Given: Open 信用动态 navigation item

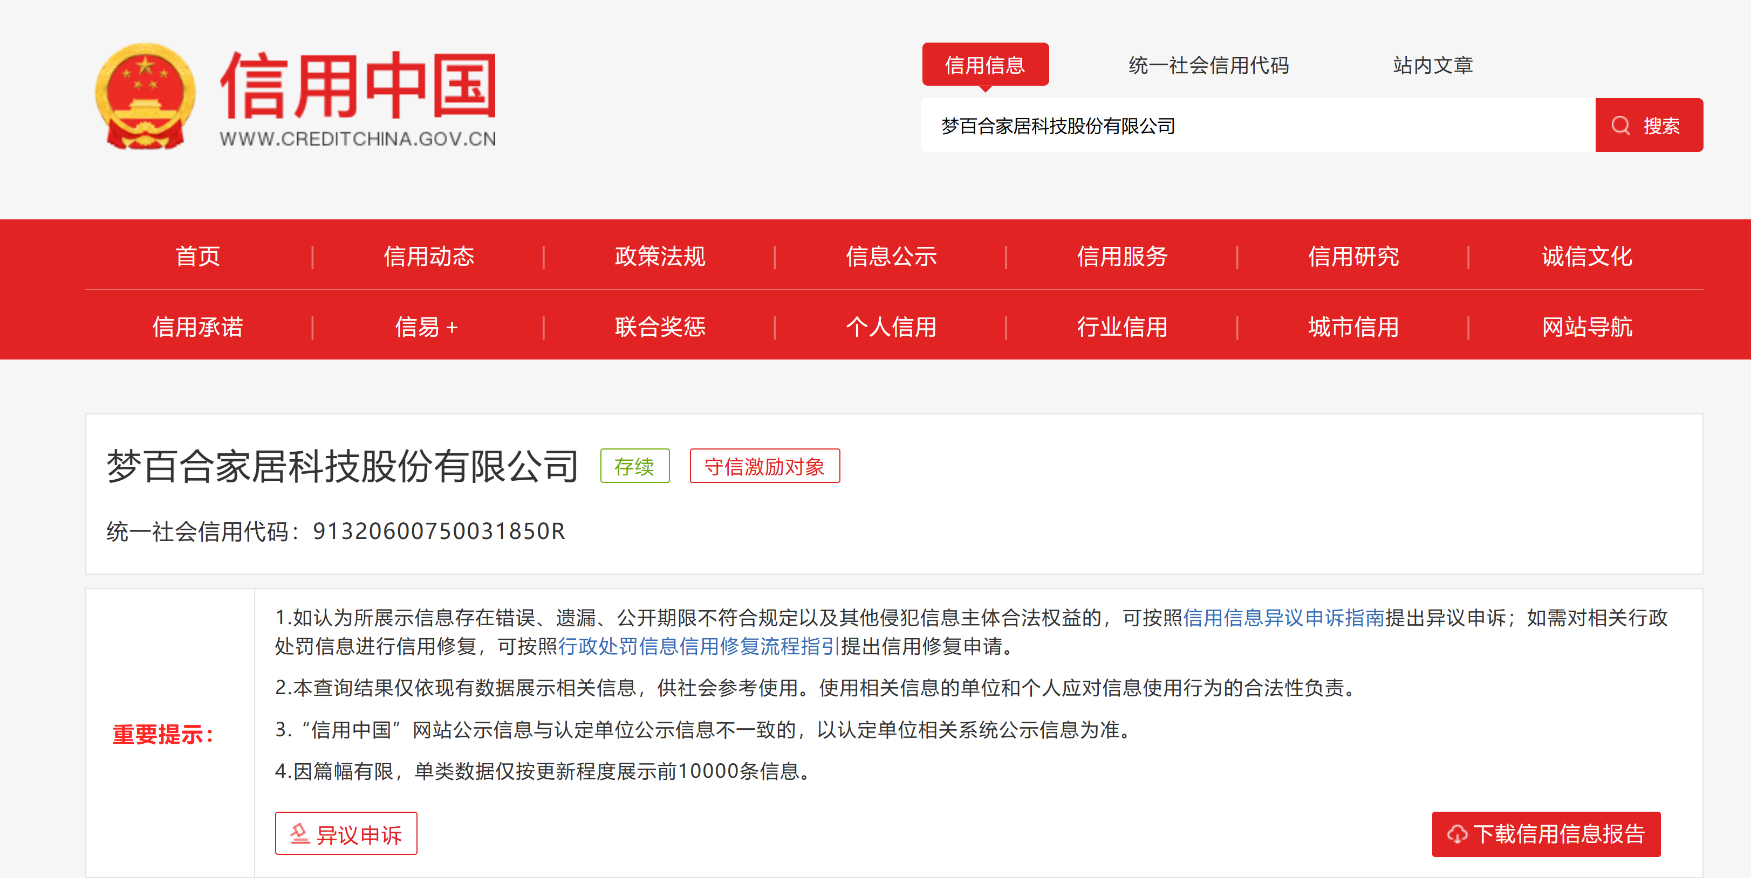Looking at the screenshot, I should 429,257.
